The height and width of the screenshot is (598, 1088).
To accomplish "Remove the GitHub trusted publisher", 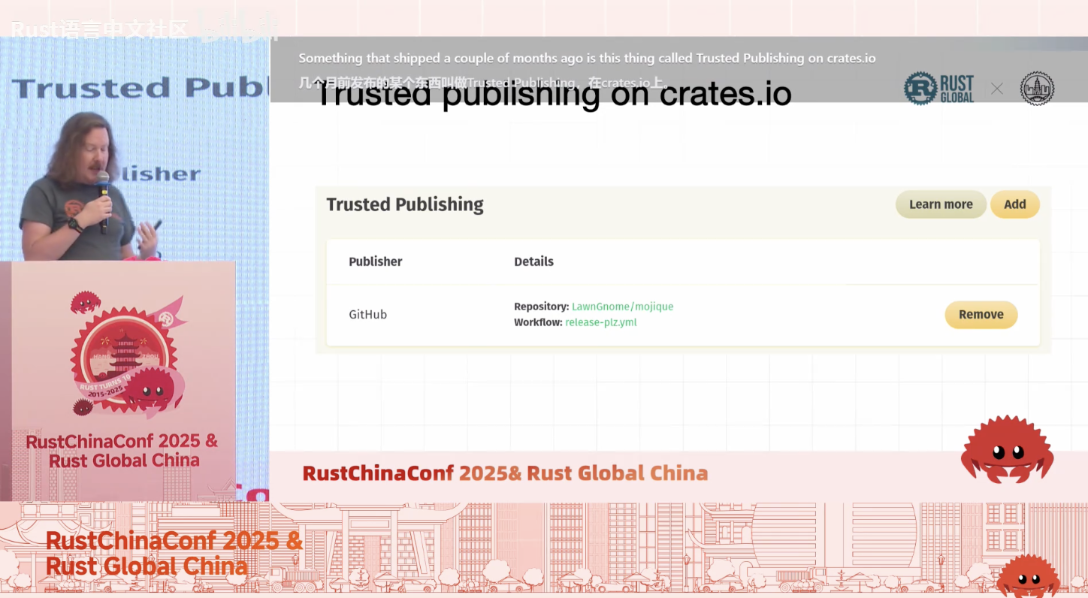I will click(981, 315).
